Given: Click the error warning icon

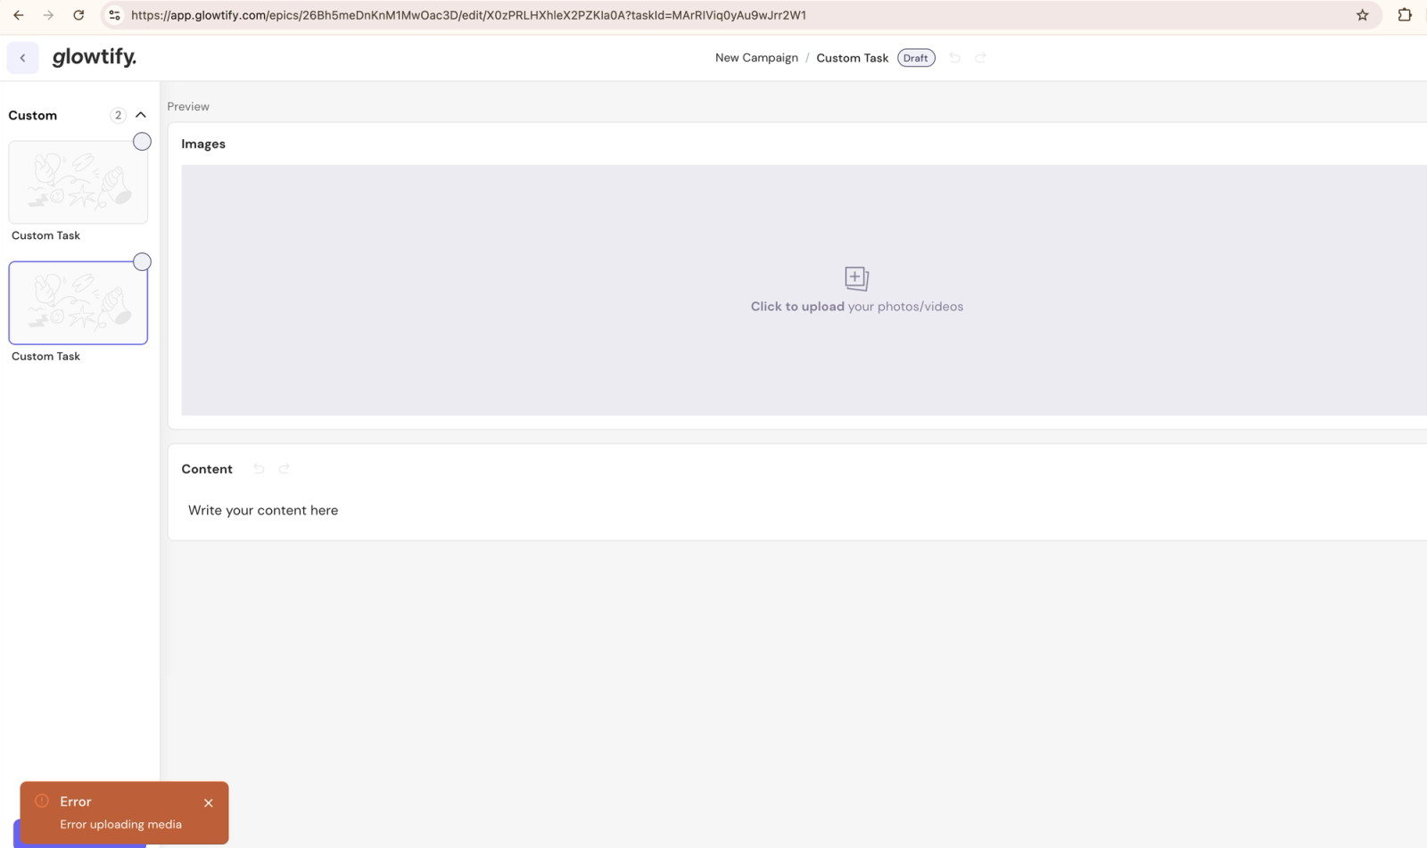Looking at the screenshot, I should (x=42, y=801).
